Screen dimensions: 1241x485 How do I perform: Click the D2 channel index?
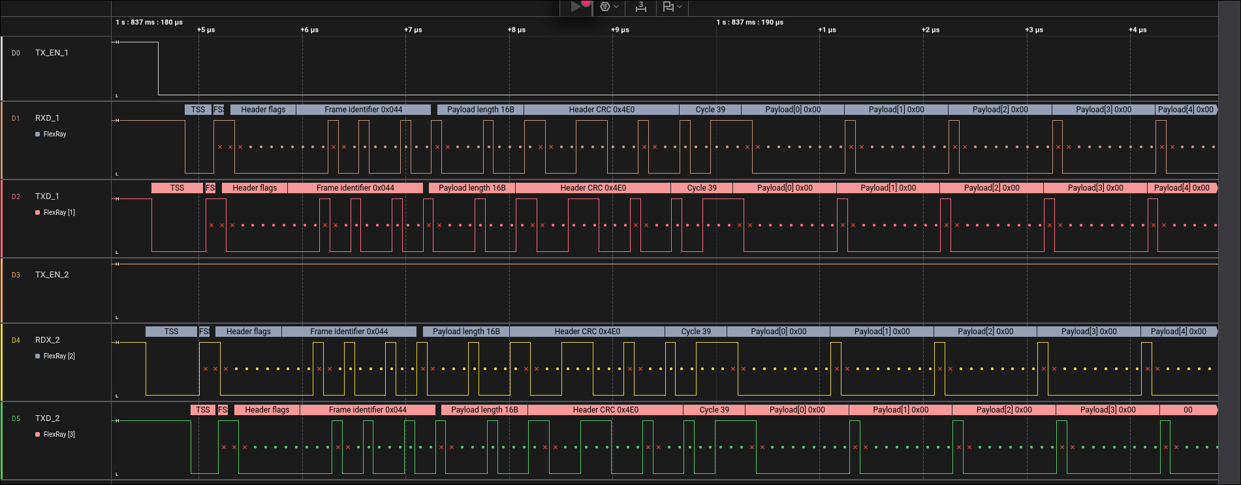pos(16,197)
